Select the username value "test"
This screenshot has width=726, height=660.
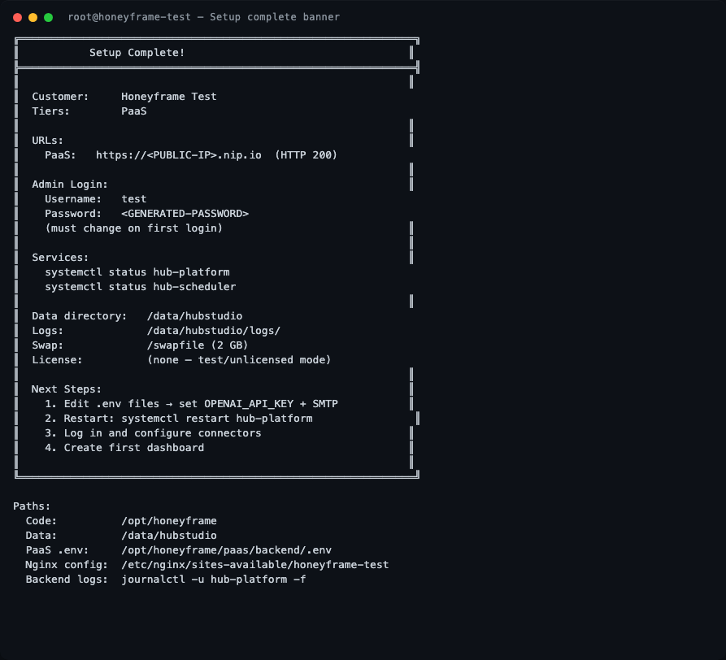(133, 199)
